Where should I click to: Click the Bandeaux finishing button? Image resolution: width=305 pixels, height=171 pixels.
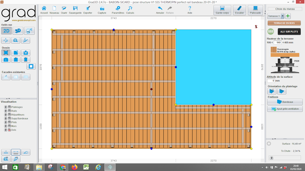pos(285,101)
